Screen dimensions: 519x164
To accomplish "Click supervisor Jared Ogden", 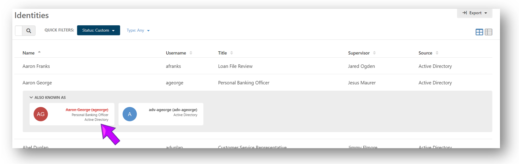I will coord(361,66).
